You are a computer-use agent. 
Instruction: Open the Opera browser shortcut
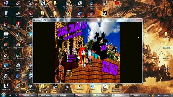click(31, 14)
